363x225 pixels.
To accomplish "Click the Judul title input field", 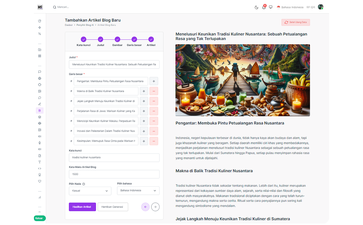I will pyautogui.click(x=114, y=64).
